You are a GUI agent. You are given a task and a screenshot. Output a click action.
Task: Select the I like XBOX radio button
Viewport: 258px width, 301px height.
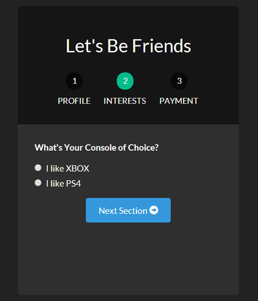[x=38, y=167]
